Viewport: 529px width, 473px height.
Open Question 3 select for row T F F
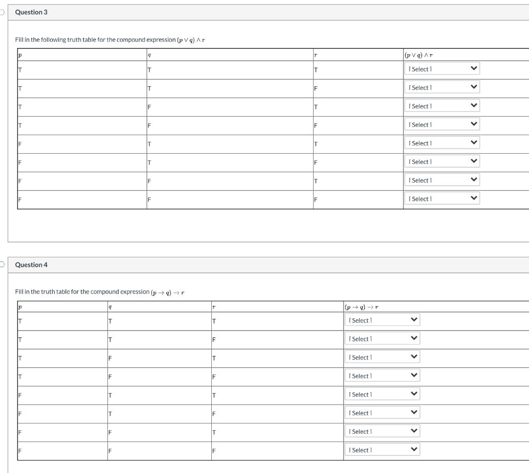coord(442,124)
